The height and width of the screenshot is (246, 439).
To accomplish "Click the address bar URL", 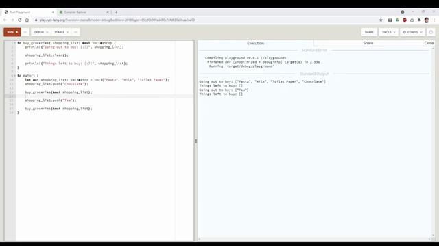I will (x=117, y=20).
